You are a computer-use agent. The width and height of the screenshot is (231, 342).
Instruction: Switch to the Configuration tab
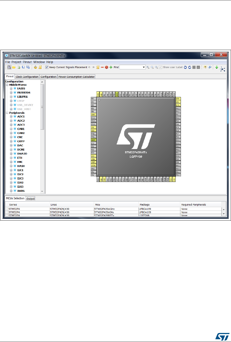click(x=48, y=77)
